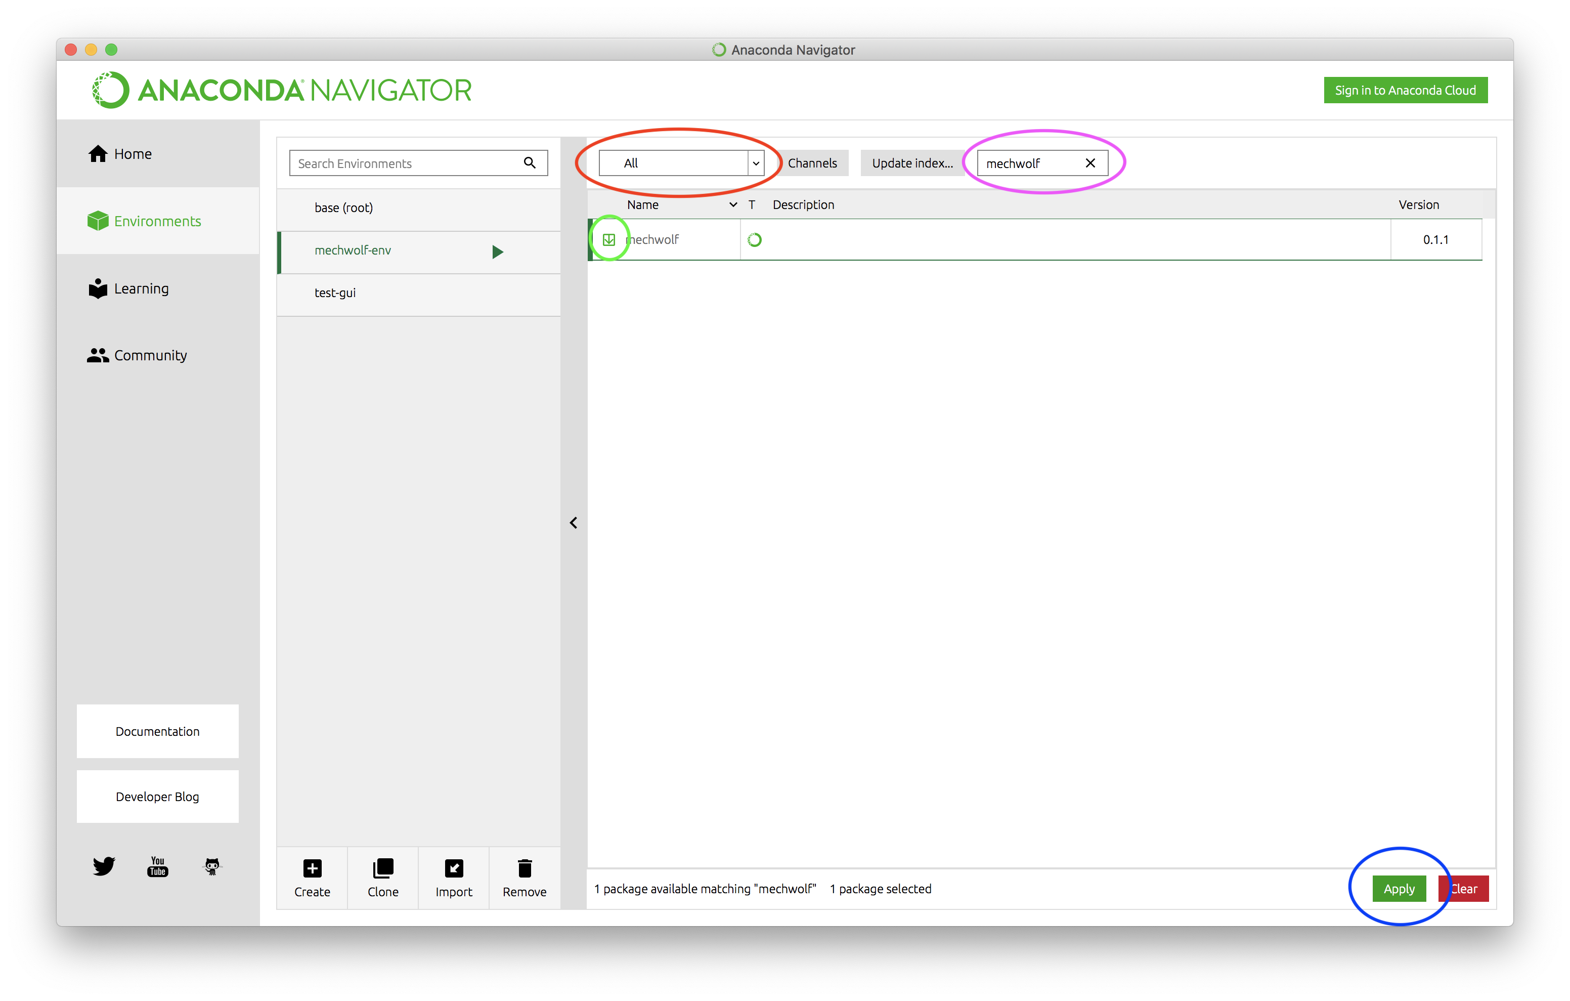Click the '1 package selected' status text
The height and width of the screenshot is (1001, 1570).
point(880,888)
